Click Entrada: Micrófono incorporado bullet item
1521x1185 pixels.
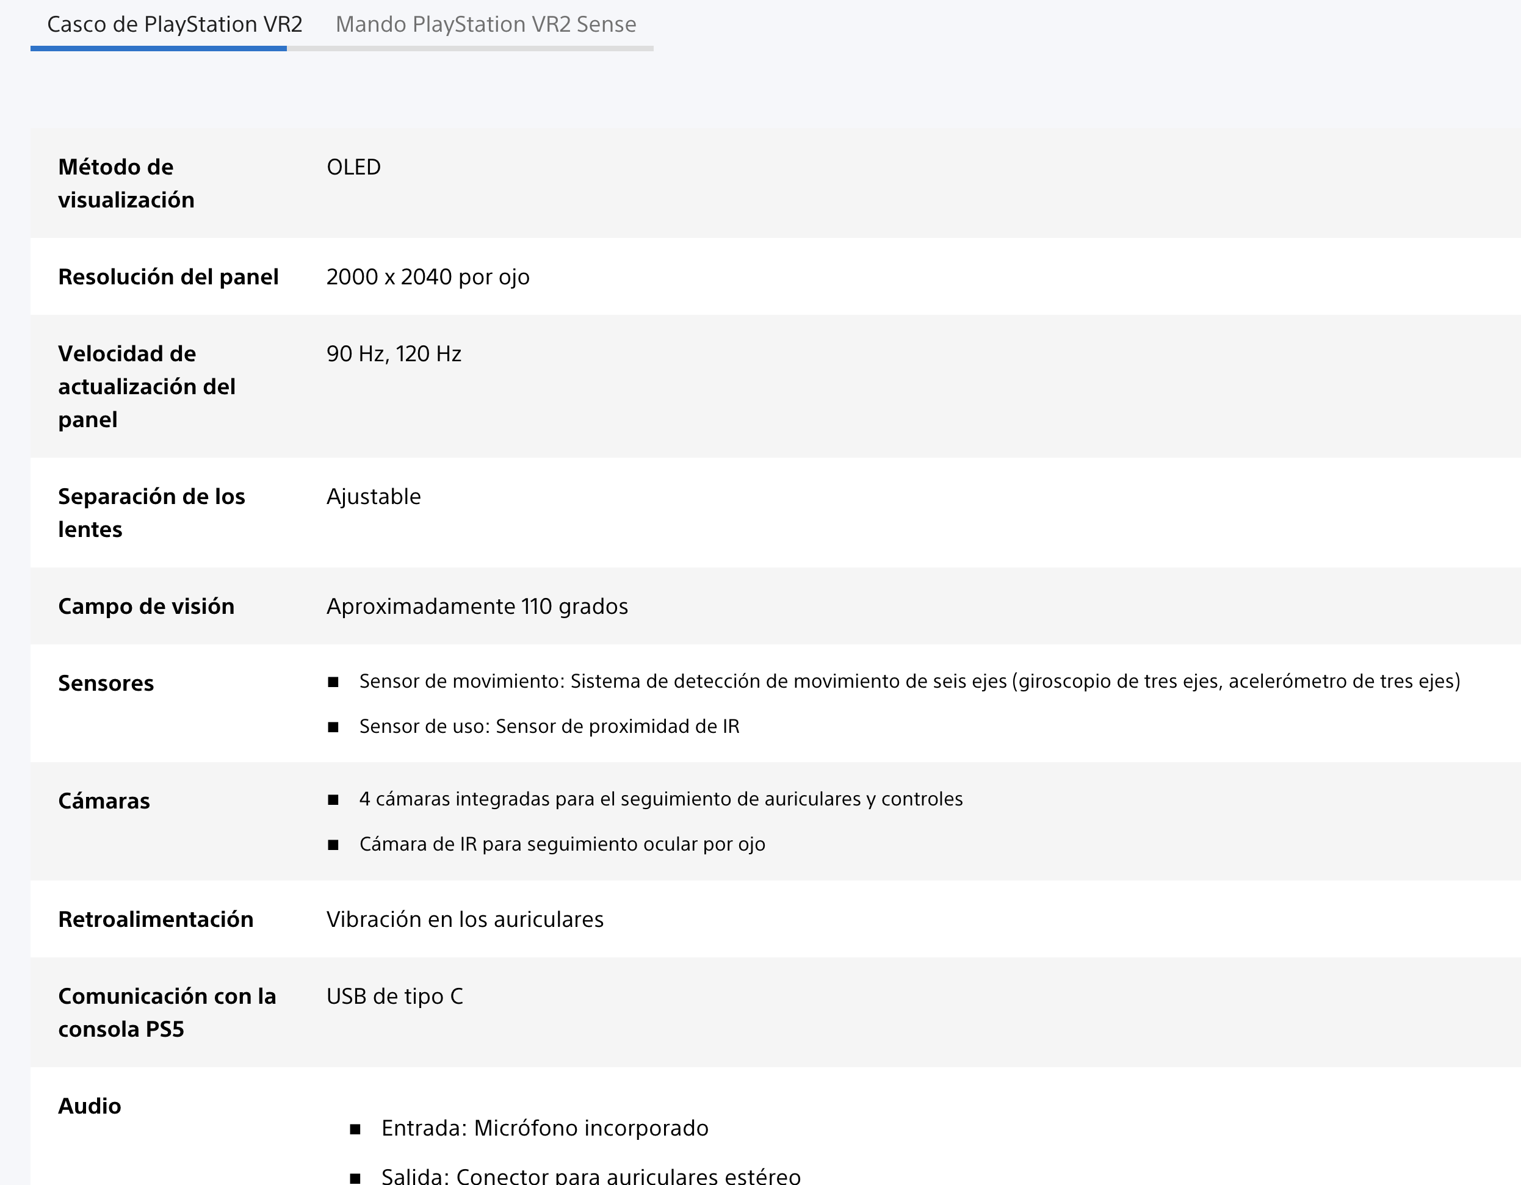coord(544,1128)
